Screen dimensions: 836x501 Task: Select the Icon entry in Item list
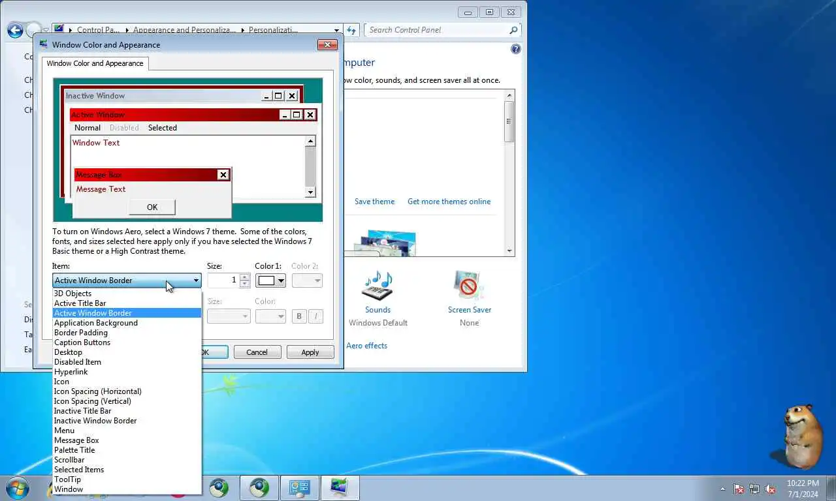127,382
